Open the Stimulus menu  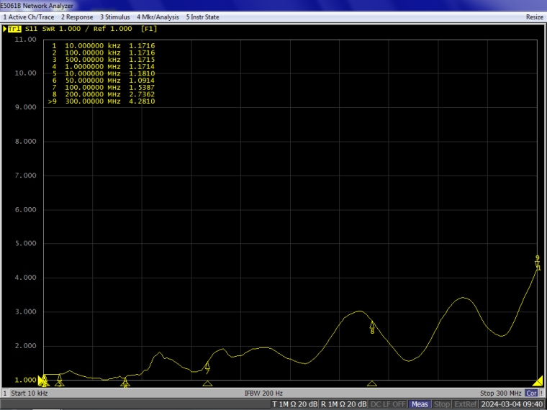pyautogui.click(x=114, y=17)
